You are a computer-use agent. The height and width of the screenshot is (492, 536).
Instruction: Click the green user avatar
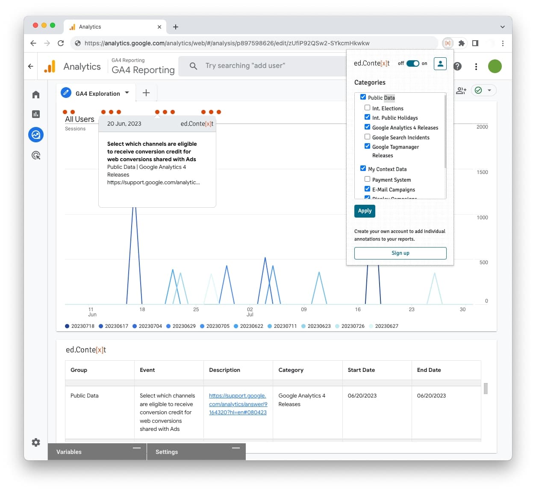click(x=495, y=66)
